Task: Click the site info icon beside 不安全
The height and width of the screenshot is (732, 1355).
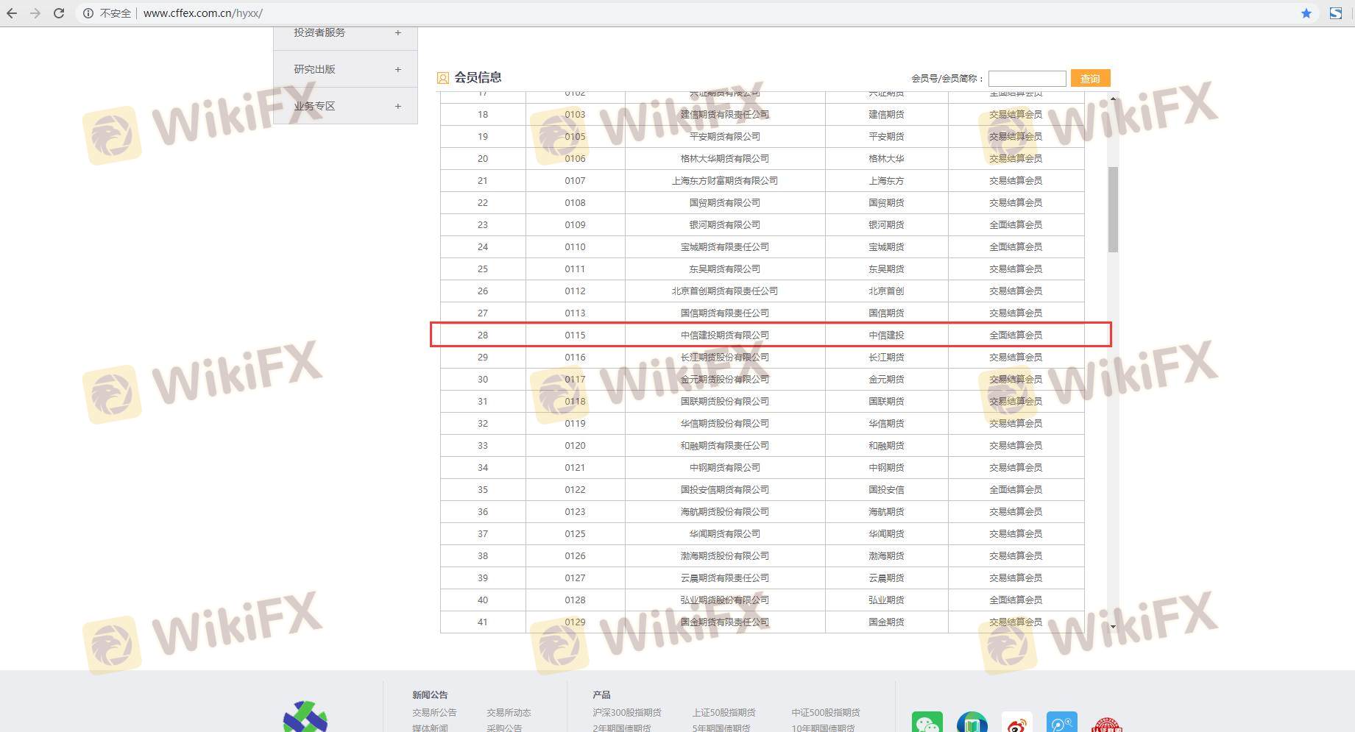Action: tap(88, 13)
